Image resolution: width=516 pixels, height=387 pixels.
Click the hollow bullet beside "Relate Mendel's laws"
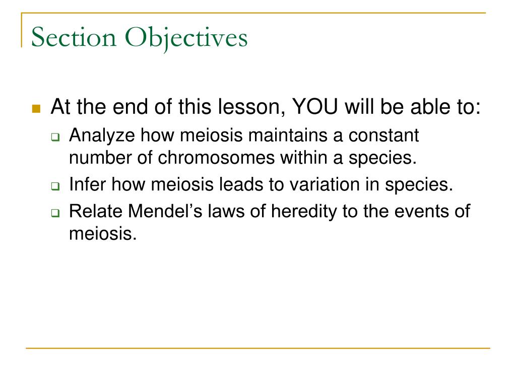[55, 213]
